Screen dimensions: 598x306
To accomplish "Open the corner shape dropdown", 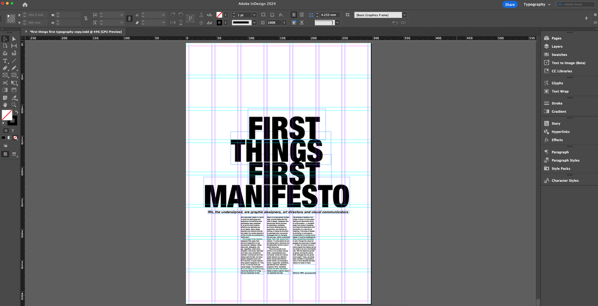I will click(x=338, y=22).
